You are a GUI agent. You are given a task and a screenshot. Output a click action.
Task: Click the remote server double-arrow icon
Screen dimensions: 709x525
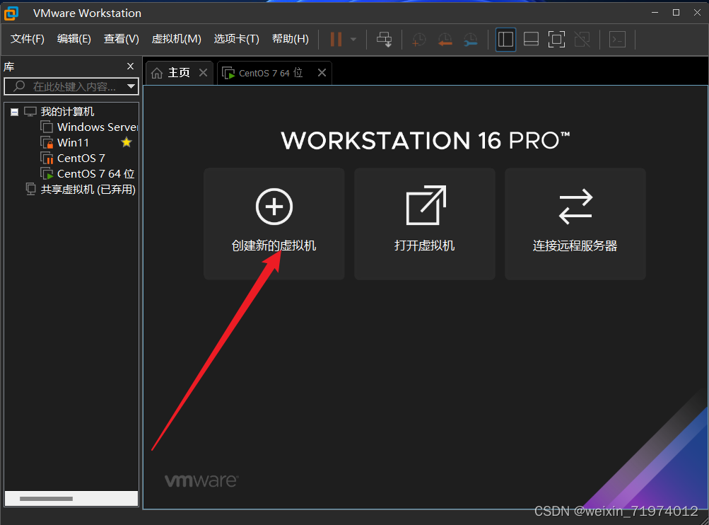(575, 207)
